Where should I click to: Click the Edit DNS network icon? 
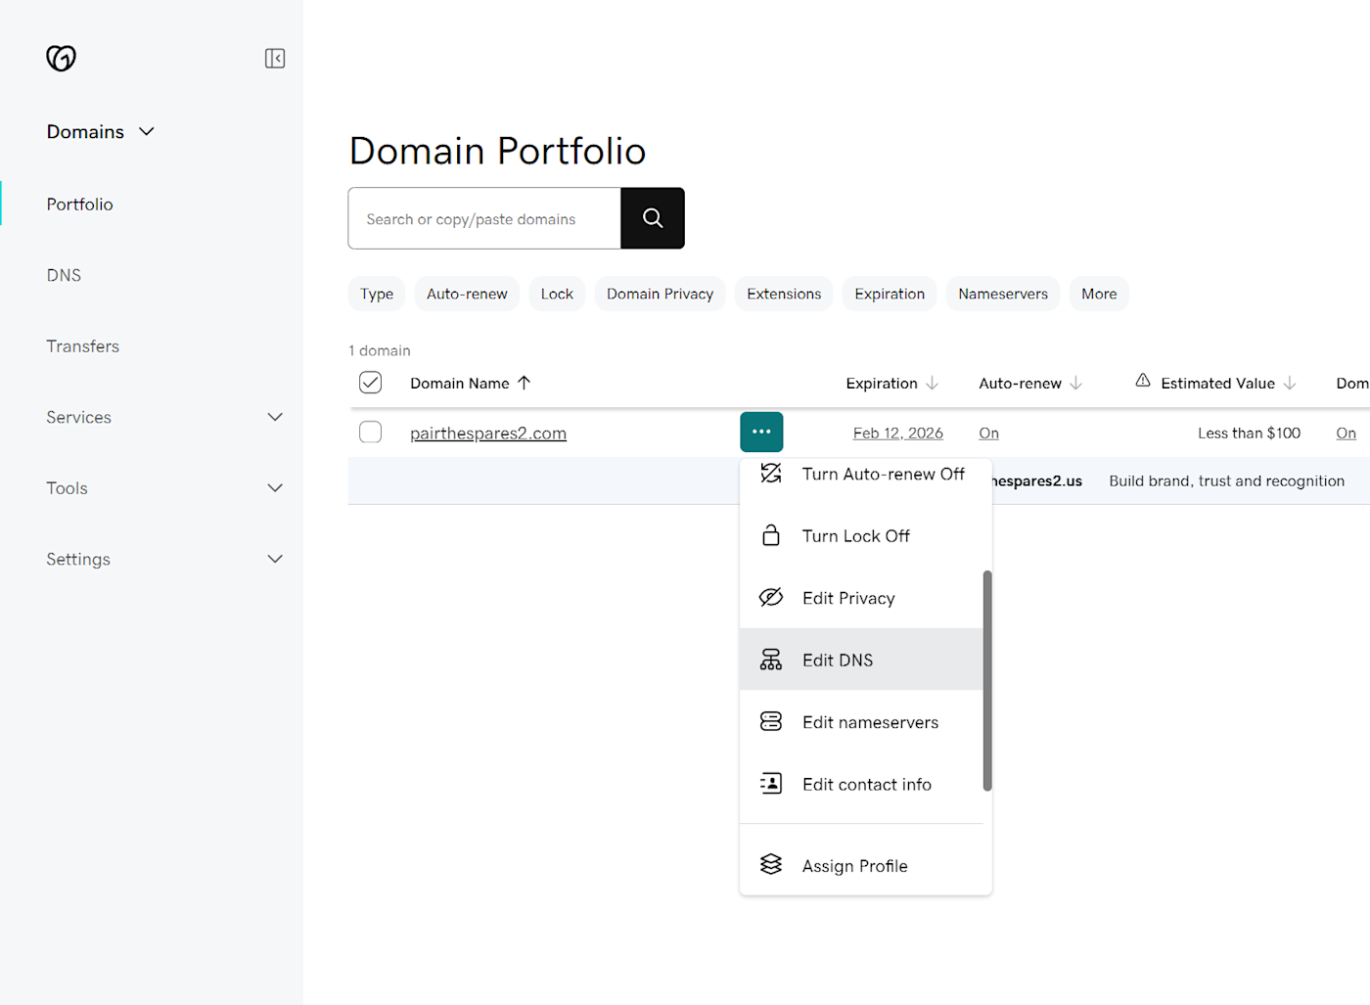(x=771, y=660)
